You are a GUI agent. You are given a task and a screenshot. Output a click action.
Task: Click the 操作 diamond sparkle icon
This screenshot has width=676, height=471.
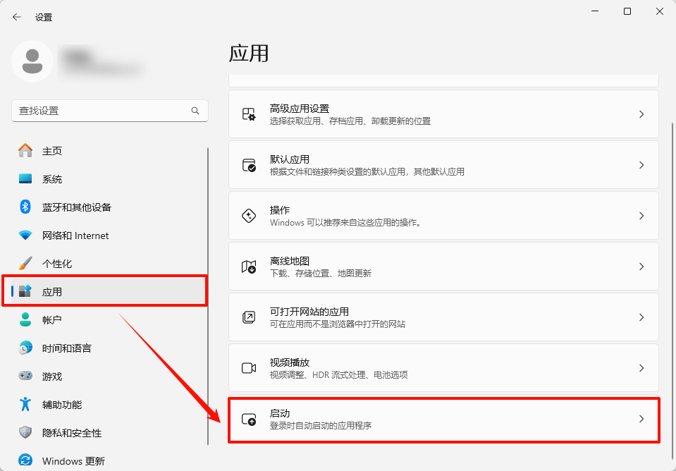(249, 216)
